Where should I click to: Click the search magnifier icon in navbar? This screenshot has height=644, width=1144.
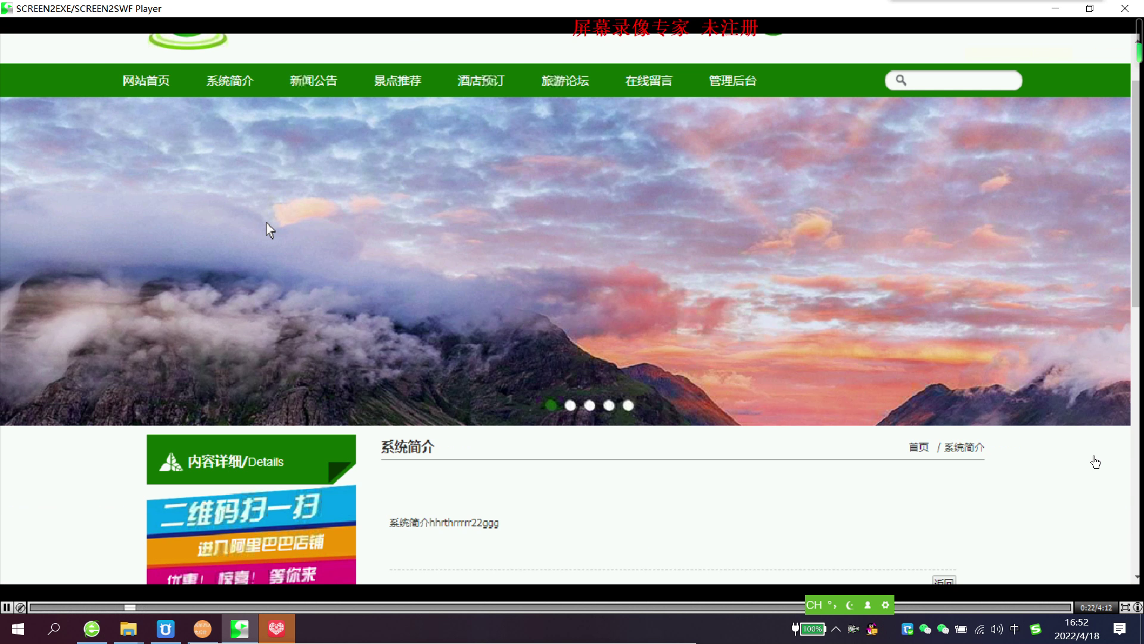(x=901, y=80)
